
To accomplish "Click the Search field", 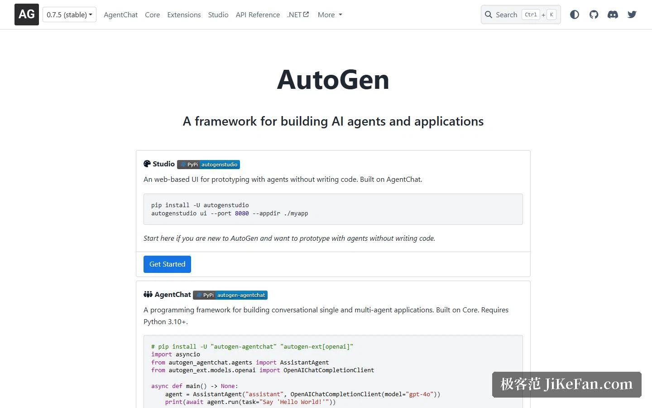I will (x=521, y=15).
